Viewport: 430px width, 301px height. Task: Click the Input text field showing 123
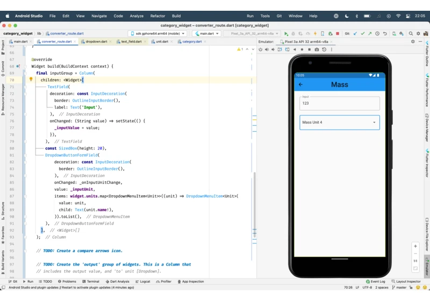click(x=340, y=103)
